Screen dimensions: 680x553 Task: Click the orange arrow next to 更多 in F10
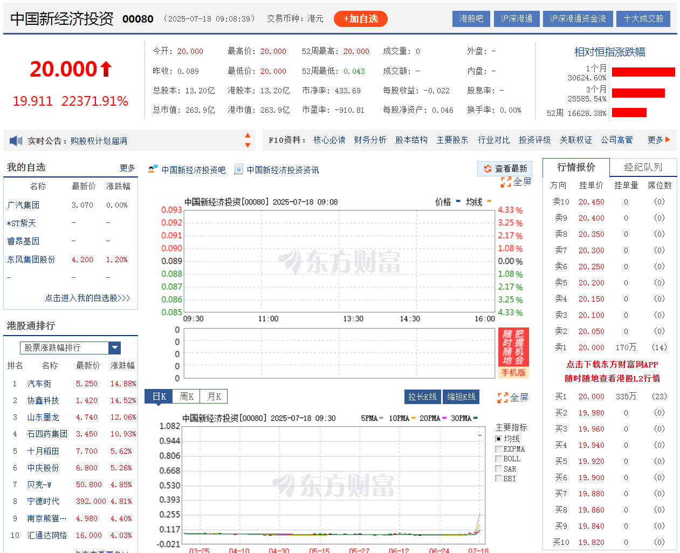point(668,140)
